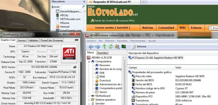The height and width of the screenshot is (105, 218).
Task: Open the GameWallpapers bookmark
Action: pos(69,11)
